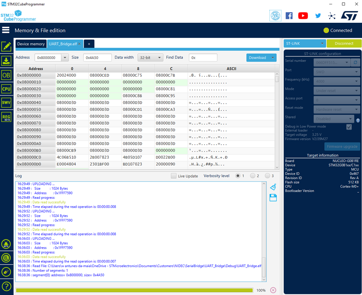Open the CPU panel
The width and height of the screenshot is (362, 295).
[6, 89]
